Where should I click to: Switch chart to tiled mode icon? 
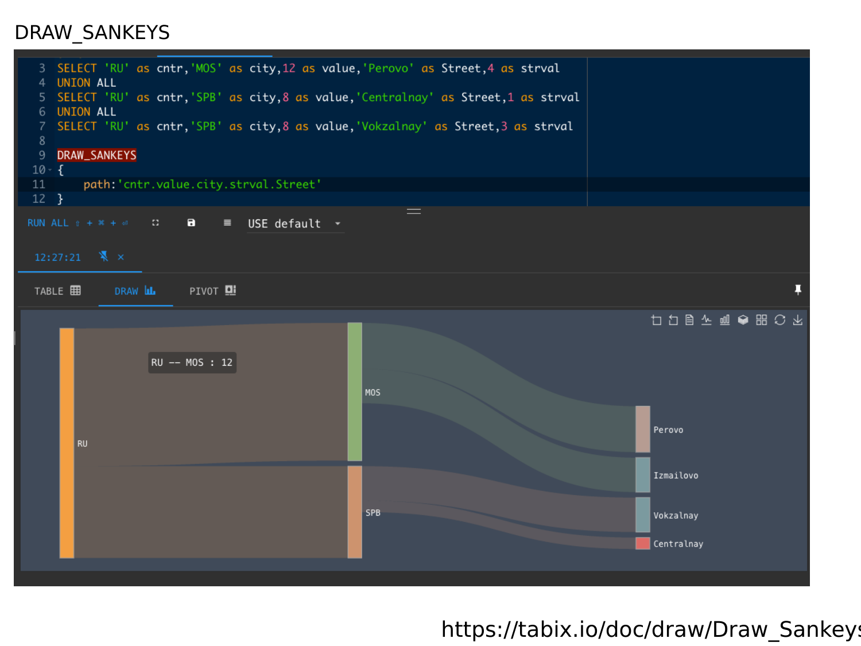coord(761,320)
